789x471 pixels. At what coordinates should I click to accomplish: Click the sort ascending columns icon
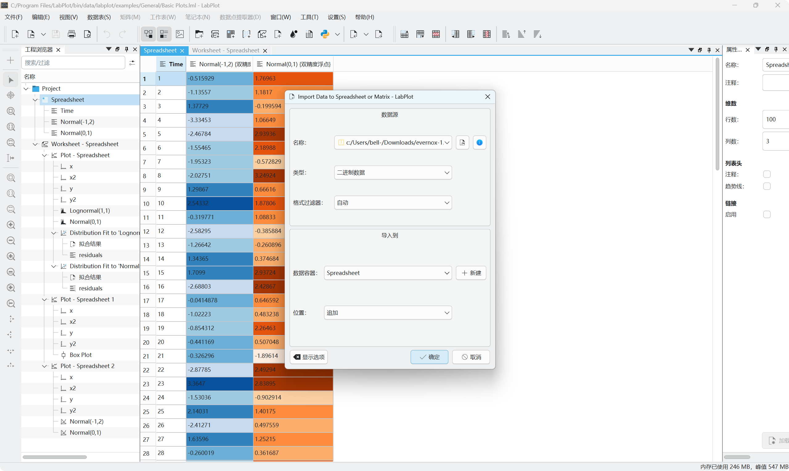tap(521, 34)
